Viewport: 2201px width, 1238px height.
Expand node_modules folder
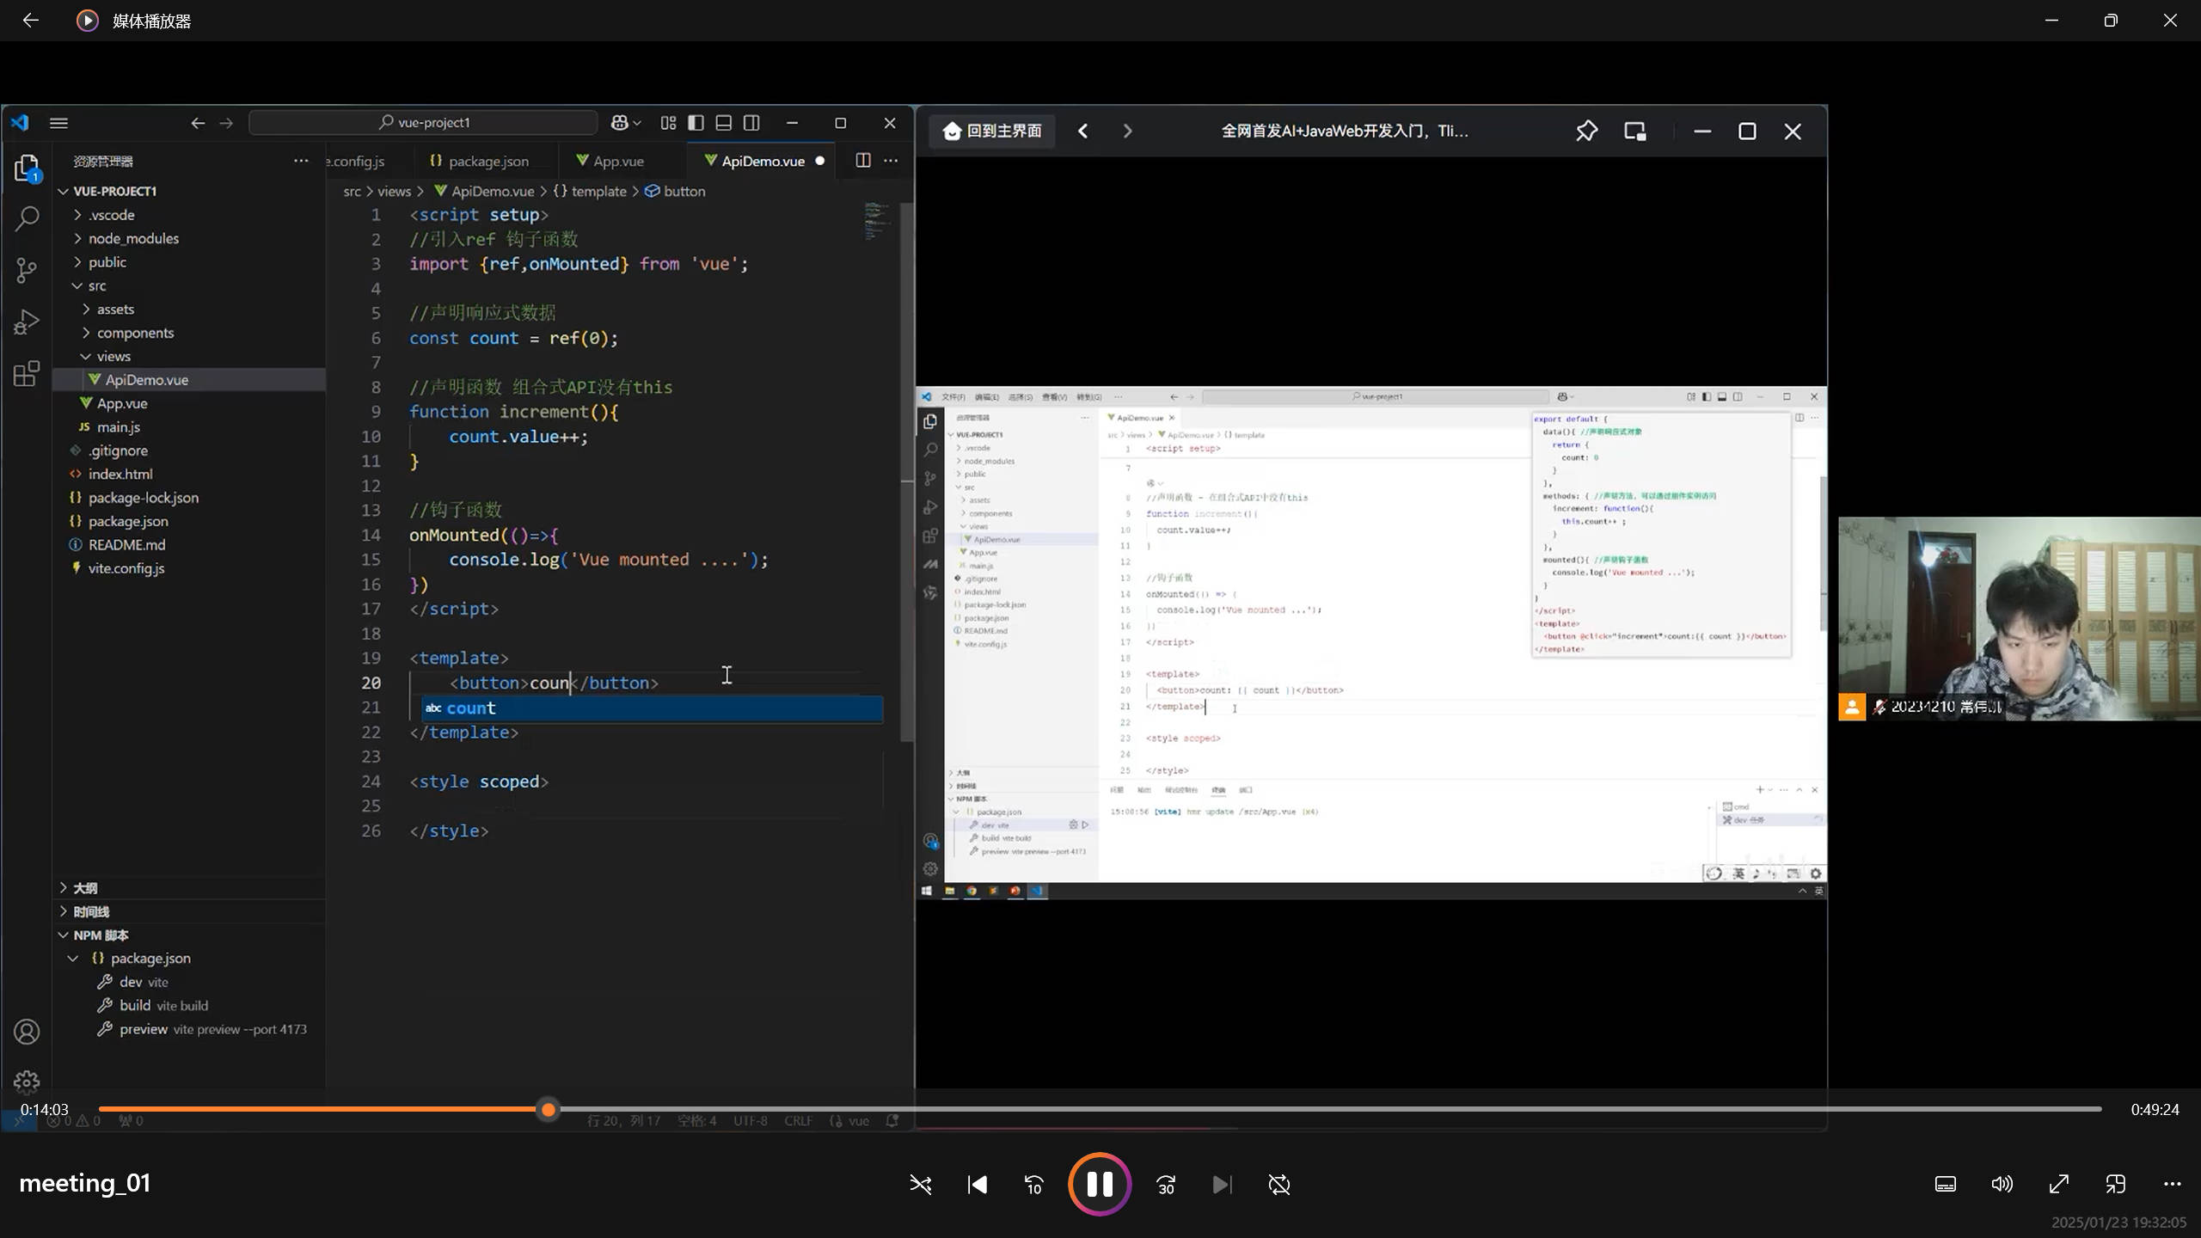[189, 238]
